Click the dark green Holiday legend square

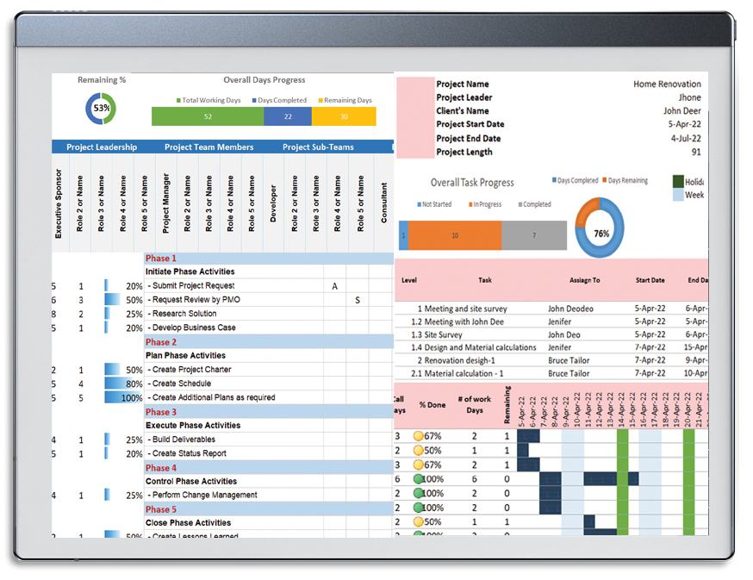coord(677,182)
